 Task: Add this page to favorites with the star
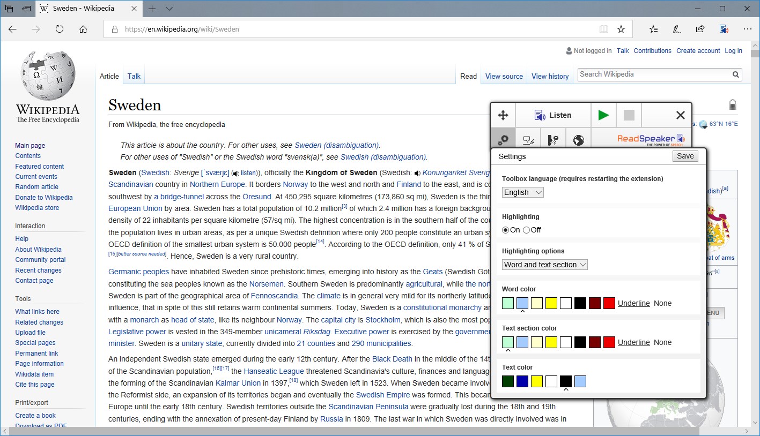tap(621, 29)
